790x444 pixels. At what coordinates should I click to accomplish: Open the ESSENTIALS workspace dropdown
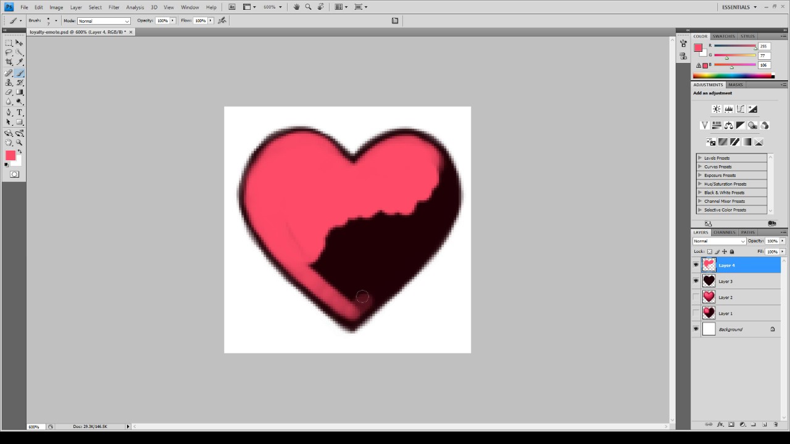739,7
